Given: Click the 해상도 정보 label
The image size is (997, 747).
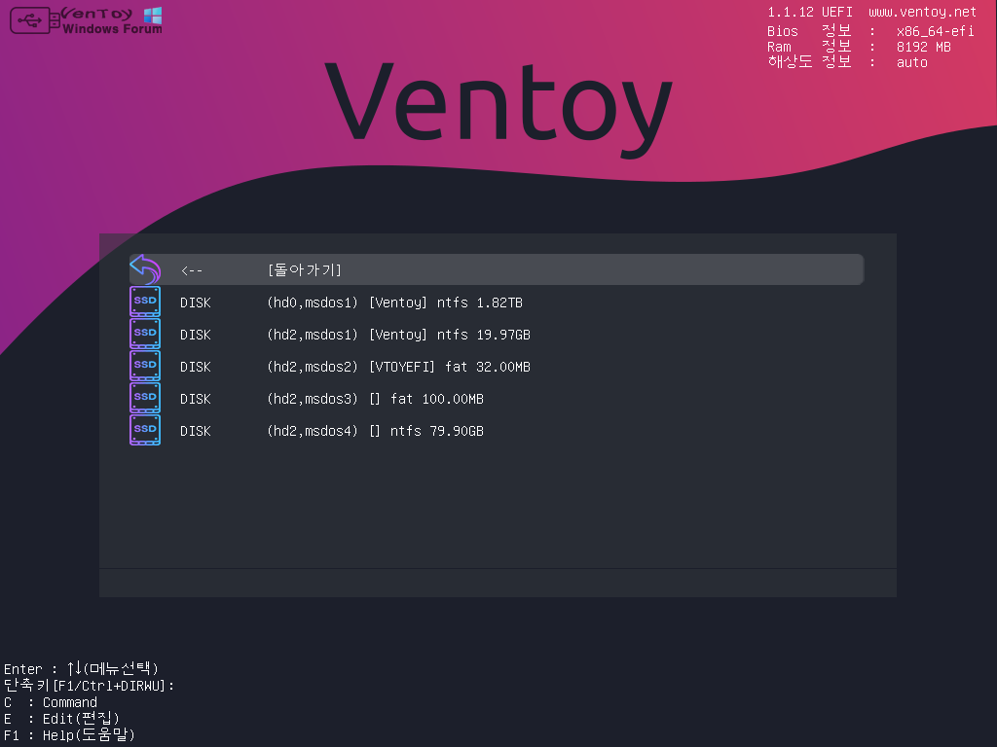Looking at the screenshot, I should click(x=809, y=61).
